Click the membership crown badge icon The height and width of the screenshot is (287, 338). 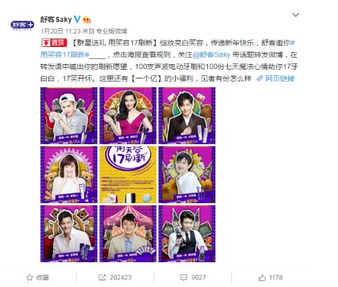pyautogui.click(x=87, y=20)
